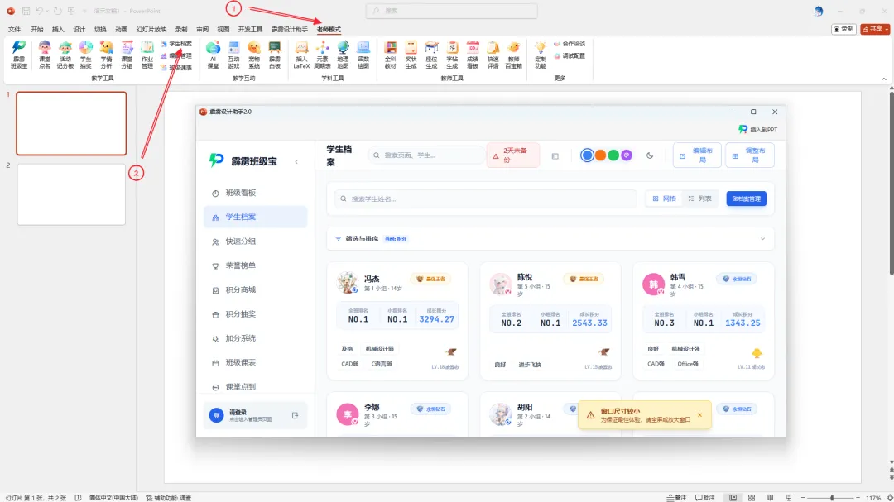
Task: Select the blue theme color
Action: coord(587,155)
